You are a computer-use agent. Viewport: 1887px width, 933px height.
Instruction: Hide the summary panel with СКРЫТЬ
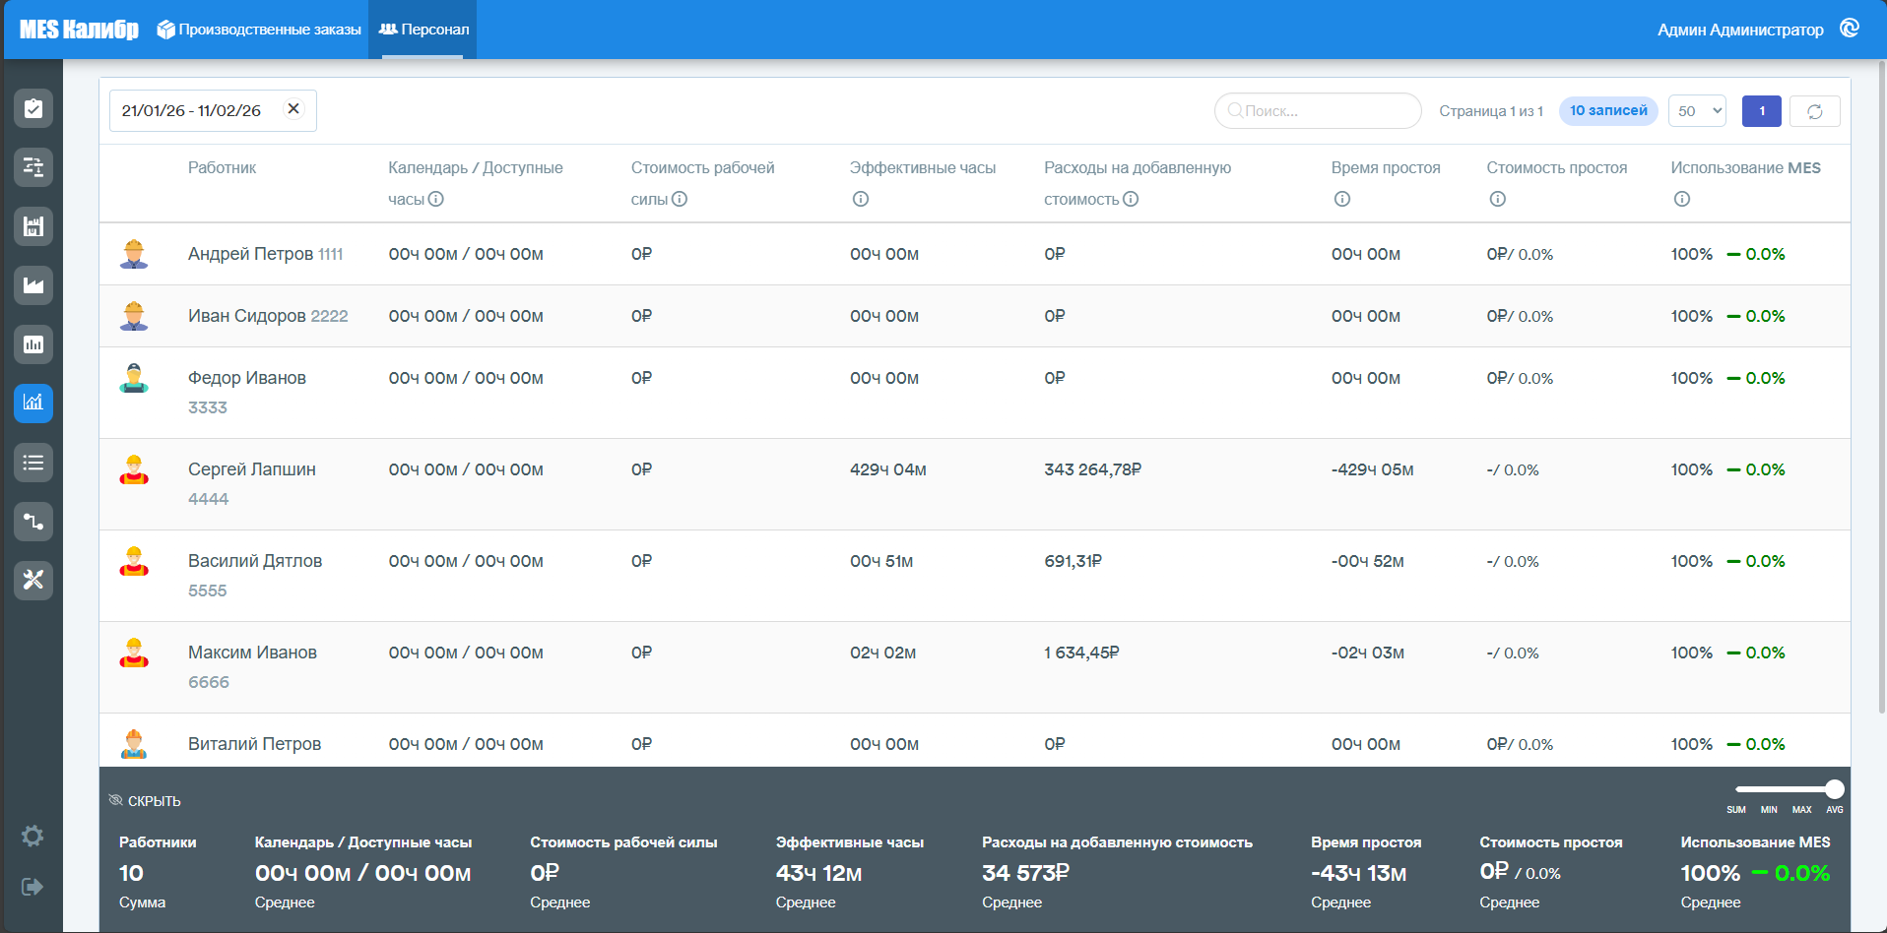145,801
